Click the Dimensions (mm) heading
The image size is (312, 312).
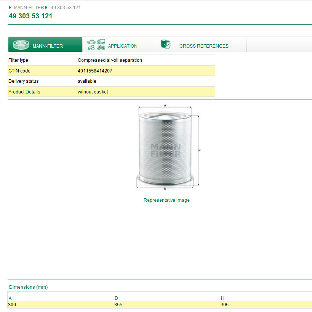[29, 287]
